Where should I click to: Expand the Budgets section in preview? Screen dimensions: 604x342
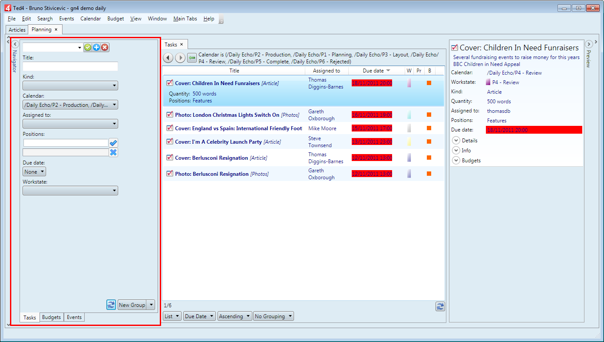tap(456, 160)
